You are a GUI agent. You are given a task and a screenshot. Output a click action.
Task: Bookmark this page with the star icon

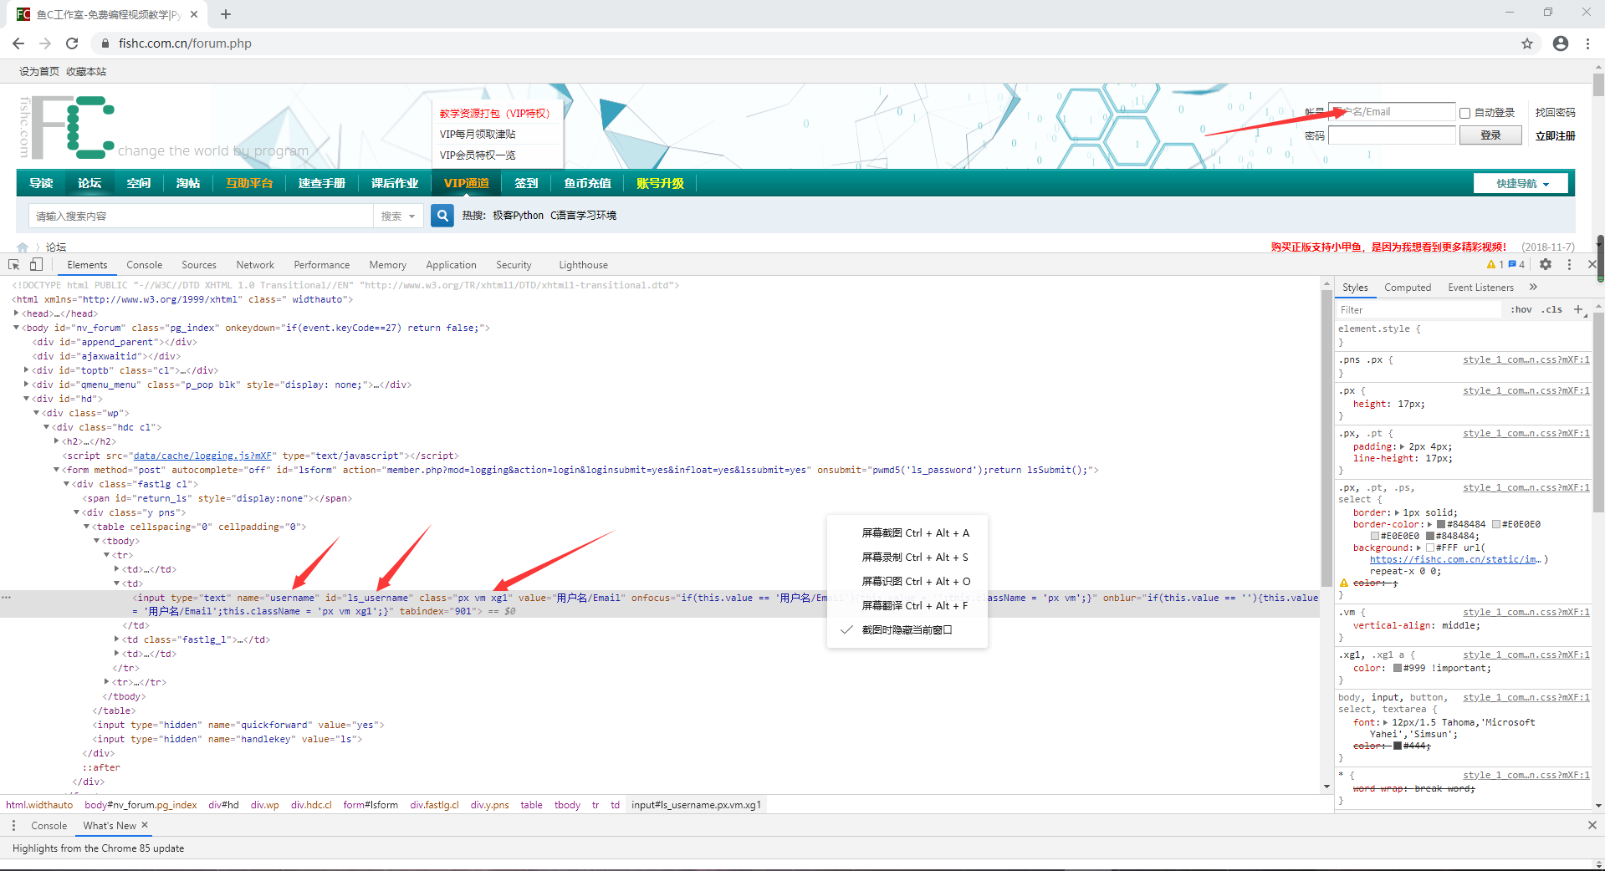coord(1527,43)
